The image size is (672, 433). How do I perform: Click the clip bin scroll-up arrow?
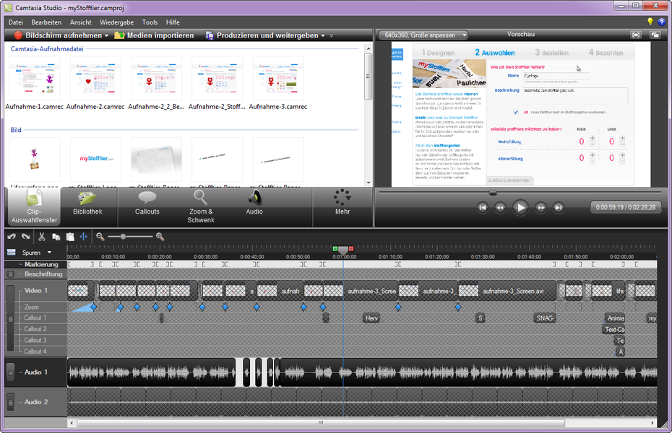(x=369, y=48)
